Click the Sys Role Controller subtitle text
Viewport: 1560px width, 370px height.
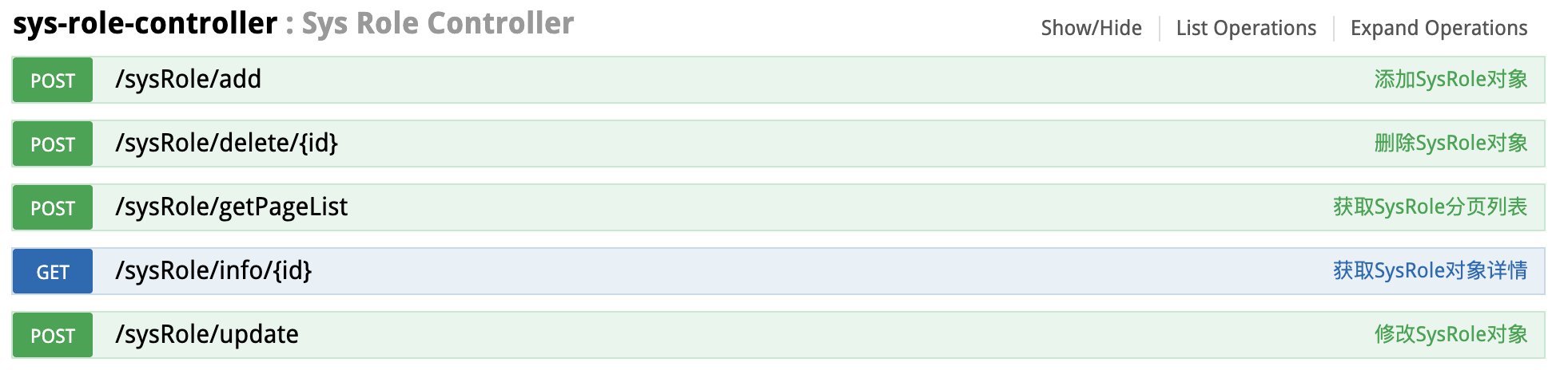(x=438, y=23)
